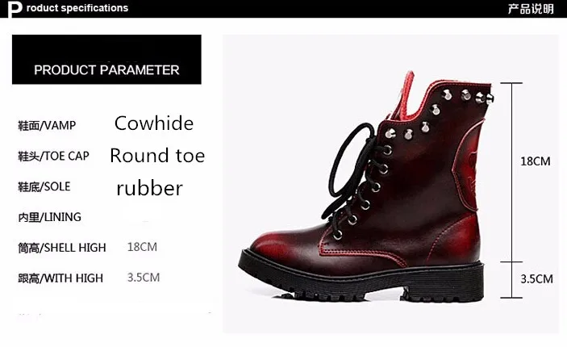The image size is (567, 347).
Task: Click the 18CM value beside SHELL HIGH
Action: click(x=142, y=247)
